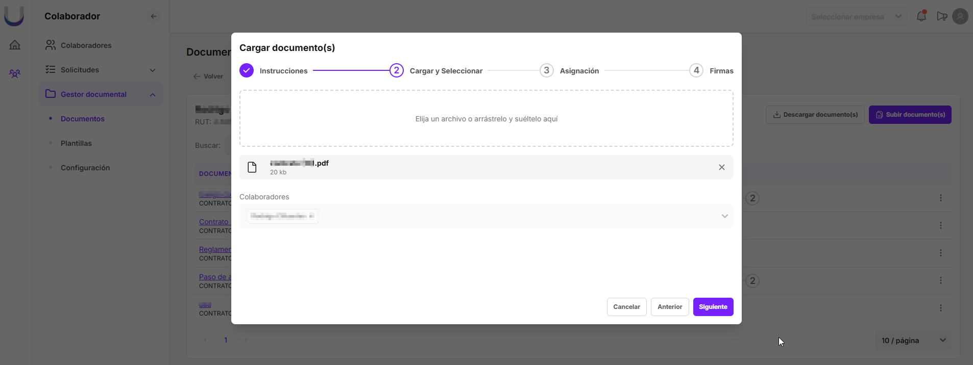Go back with Anterior button

coord(669,307)
